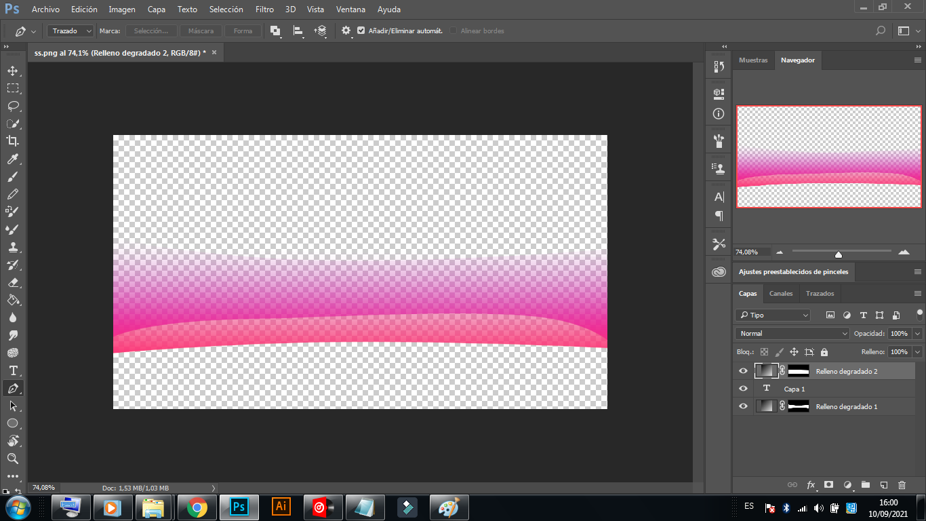
Task: Switch to the Muestras tab
Action: pos(753,60)
